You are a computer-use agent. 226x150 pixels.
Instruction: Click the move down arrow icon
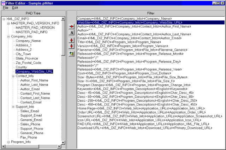pyautogui.click(x=72, y=47)
